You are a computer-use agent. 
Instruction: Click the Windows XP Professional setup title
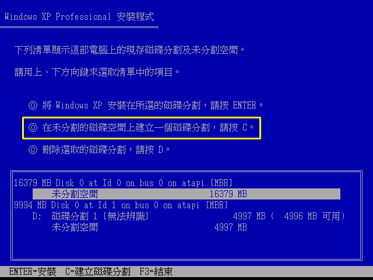[79, 17]
